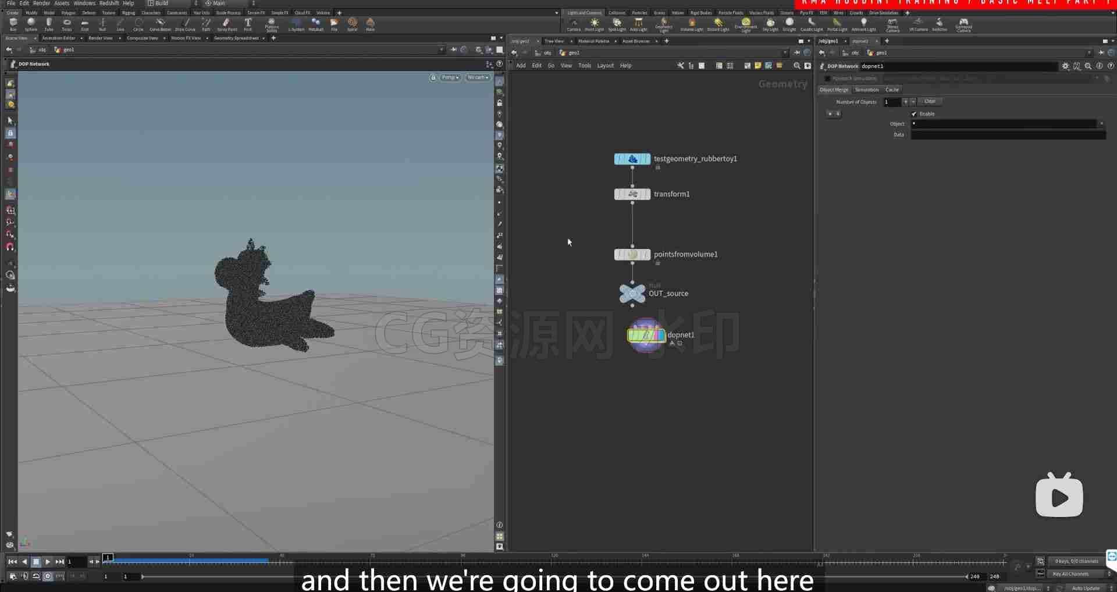Screen dimensions: 1117x592
Task: Select the testgeometry_rubbertoy1 node
Action: 632,159
